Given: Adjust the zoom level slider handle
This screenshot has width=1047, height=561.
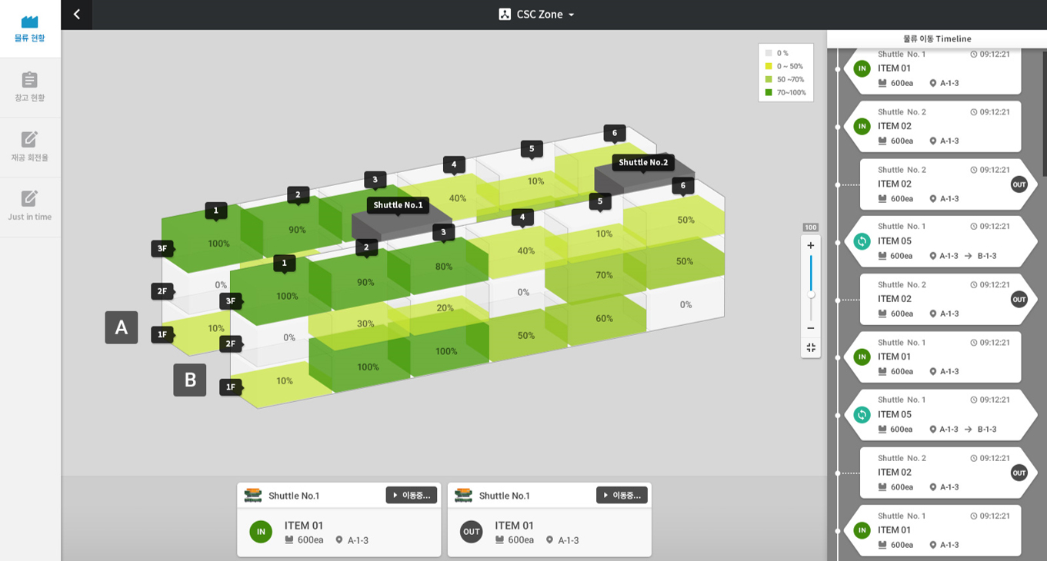Looking at the screenshot, I should (811, 294).
